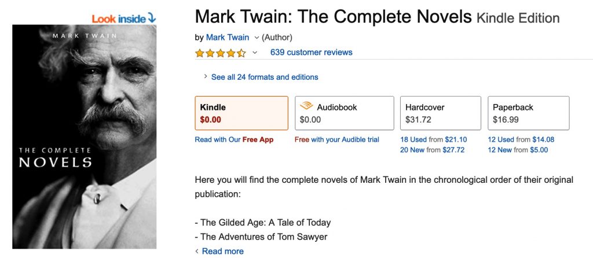View the 639 customer reviews
This screenshot has width=593, height=258.
tap(311, 53)
